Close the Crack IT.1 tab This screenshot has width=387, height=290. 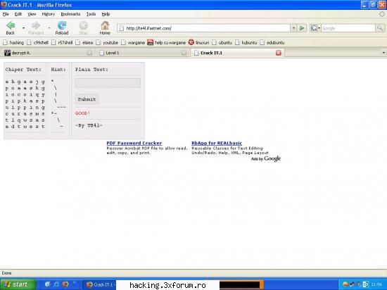pyautogui.click(x=279, y=53)
